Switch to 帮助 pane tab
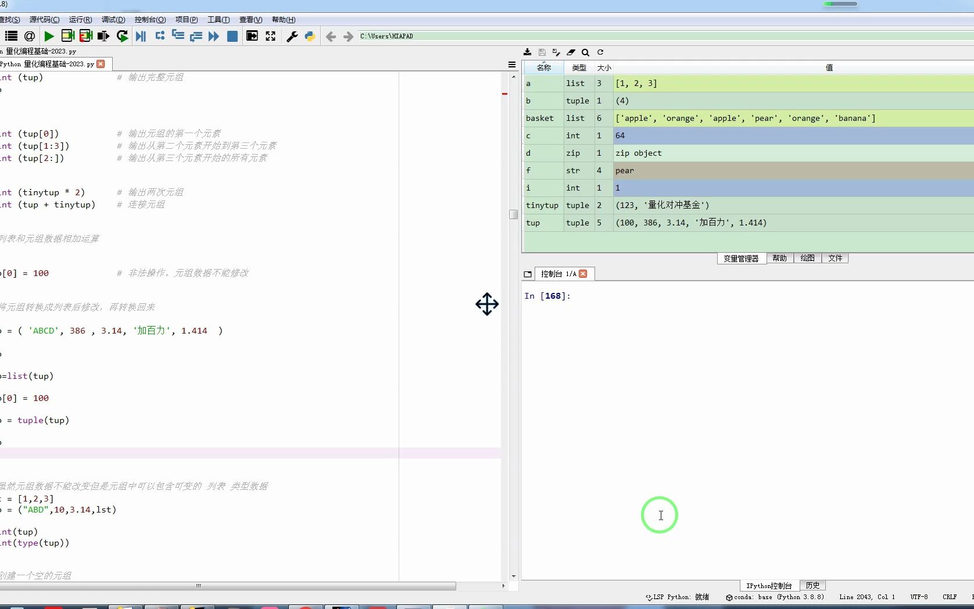 (780, 259)
